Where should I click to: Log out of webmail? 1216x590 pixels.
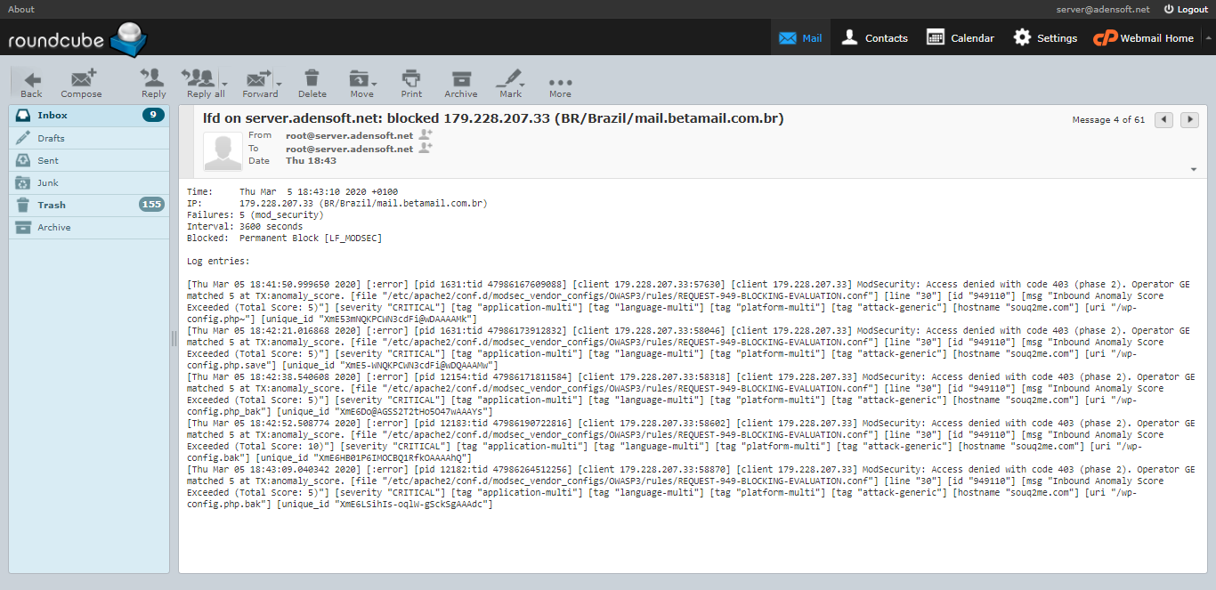1186,9
